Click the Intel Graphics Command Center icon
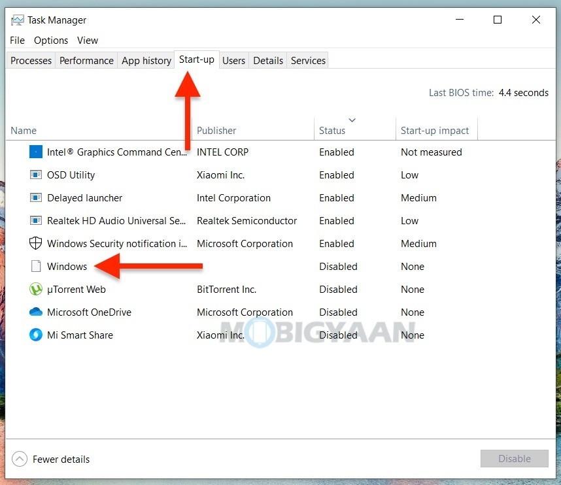Viewport: 561px width, 485px height. pos(36,152)
